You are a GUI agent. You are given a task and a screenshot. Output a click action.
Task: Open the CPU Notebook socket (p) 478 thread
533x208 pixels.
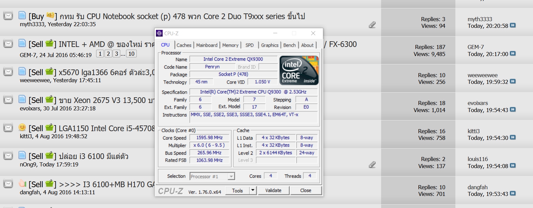click(x=182, y=16)
